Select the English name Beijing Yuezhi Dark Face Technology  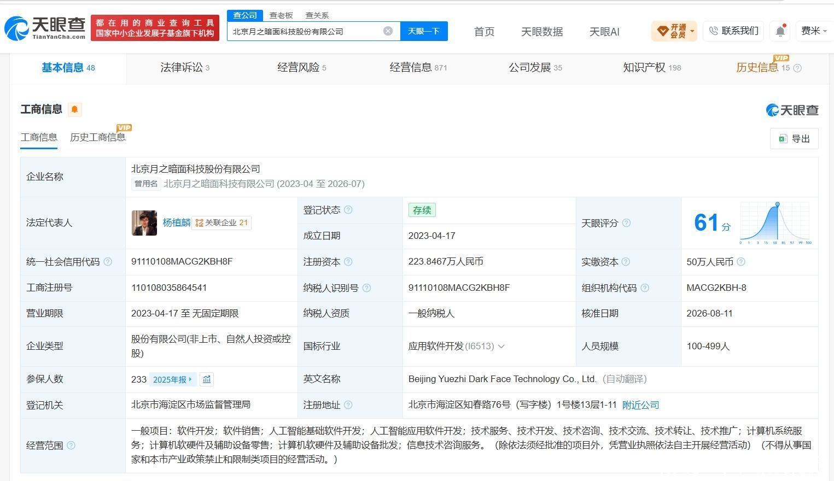click(503, 379)
